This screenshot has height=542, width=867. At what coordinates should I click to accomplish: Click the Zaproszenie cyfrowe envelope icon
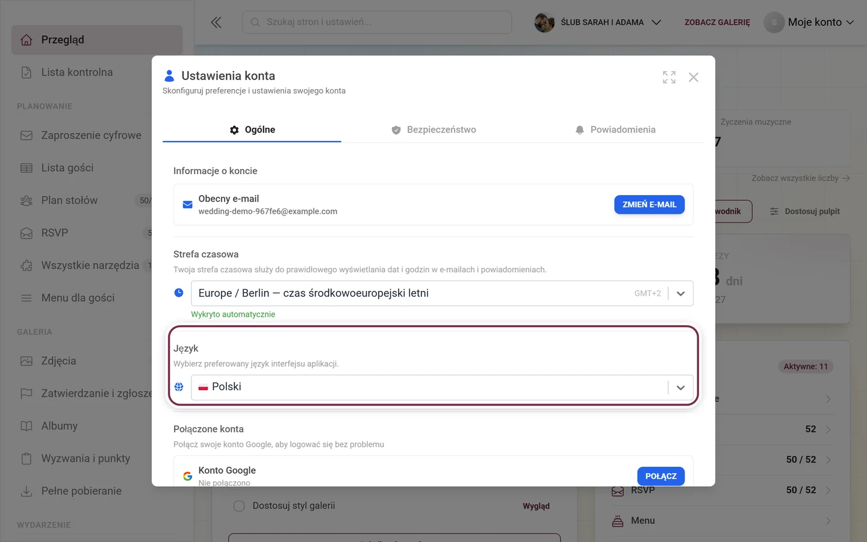26,135
